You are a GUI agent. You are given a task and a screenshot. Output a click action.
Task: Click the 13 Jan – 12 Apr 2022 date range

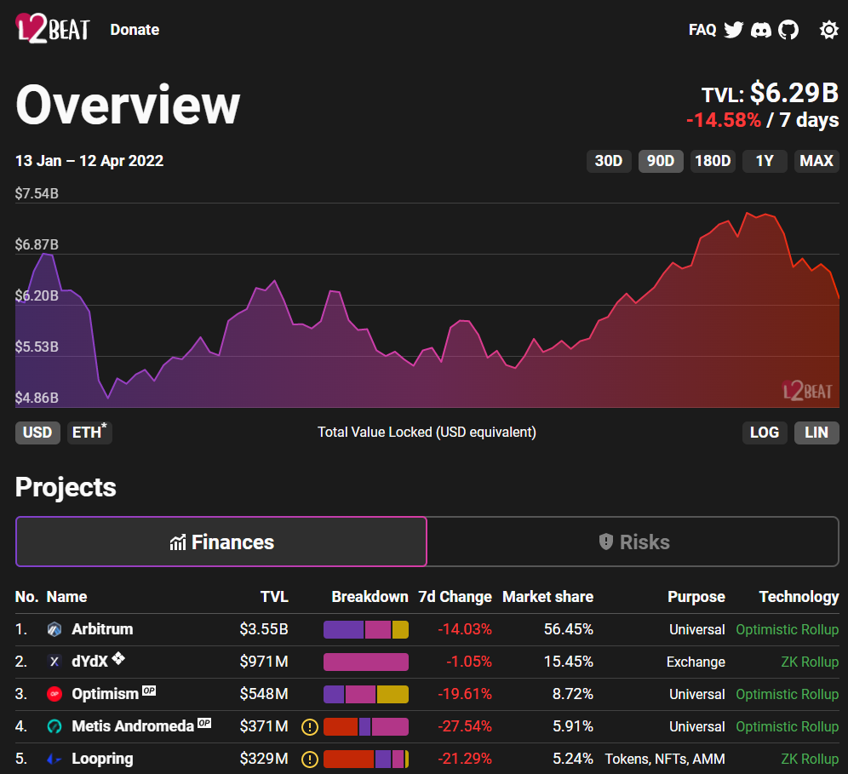click(x=89, y=161)
